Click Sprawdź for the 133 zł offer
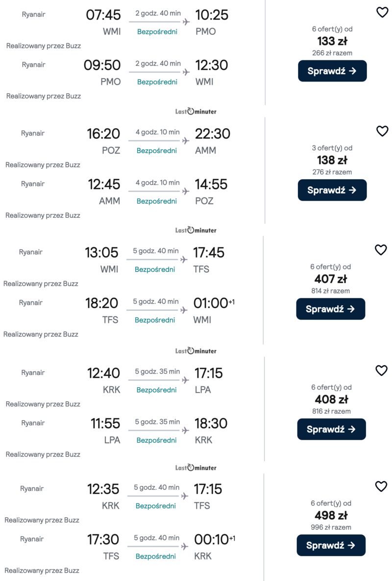The width and height of the screenshot is (392, 581). (332, 71)
